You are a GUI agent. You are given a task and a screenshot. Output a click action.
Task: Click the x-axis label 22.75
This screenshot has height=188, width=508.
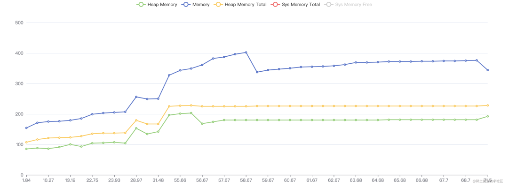point(92,180)
